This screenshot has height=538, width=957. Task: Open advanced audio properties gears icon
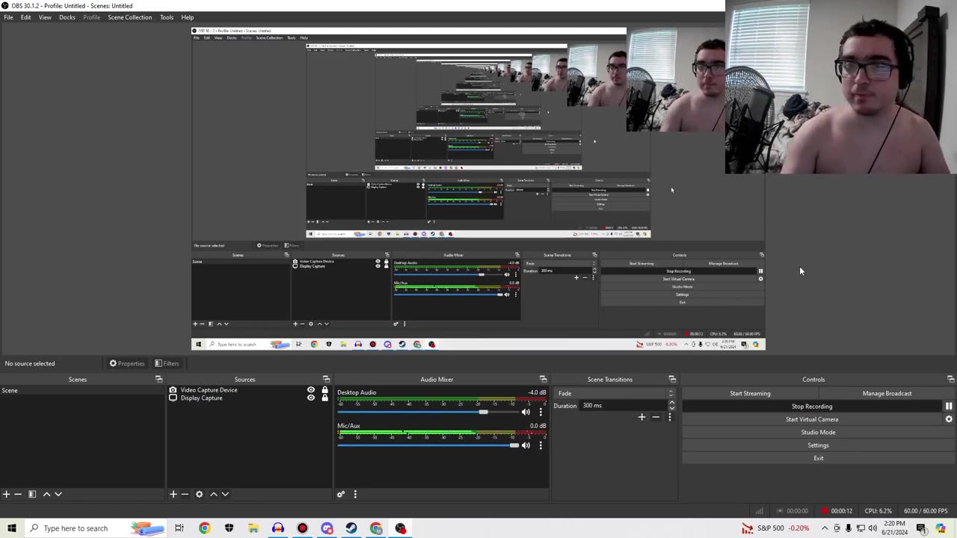(341, 494)
